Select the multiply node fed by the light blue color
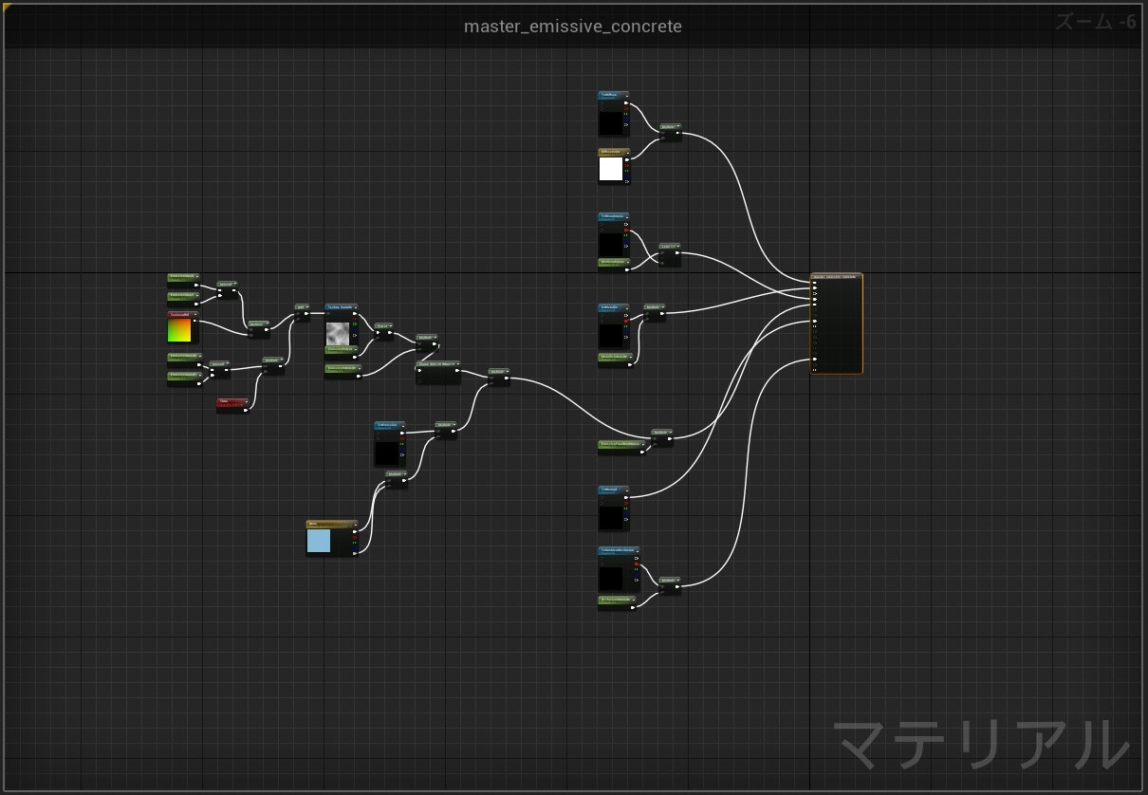The height and width of the screenshot is (795, 1148). (x=397, y=480)
